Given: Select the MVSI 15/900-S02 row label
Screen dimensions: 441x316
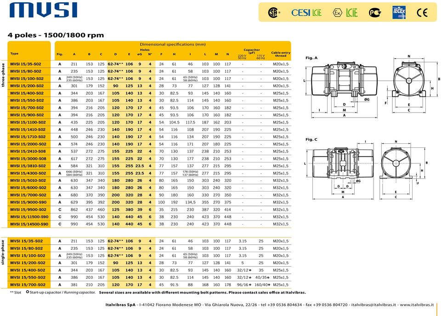Looking at the screenshot, I should [27, 115].
